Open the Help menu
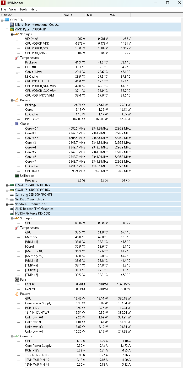This screenshot has width=183, height=368. (x=34, y=9)
